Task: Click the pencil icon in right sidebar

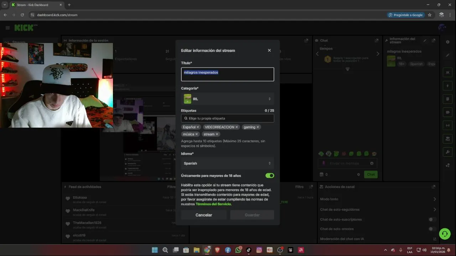Action: pyautogui.click(x=448, y=55)
